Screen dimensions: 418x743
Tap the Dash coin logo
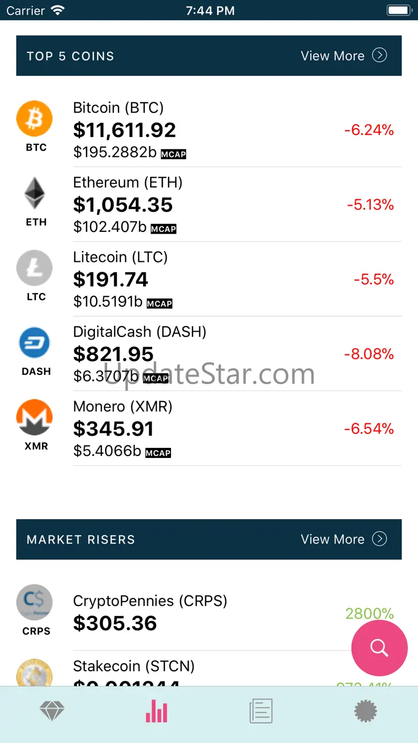coord(34,343)
